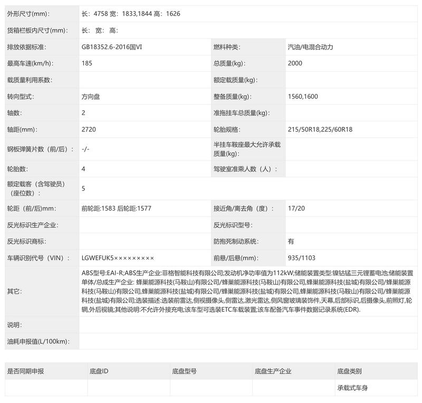Click the 前悬/后悬 value 935/1103
The image size is (422, 403).
[301, 258]
